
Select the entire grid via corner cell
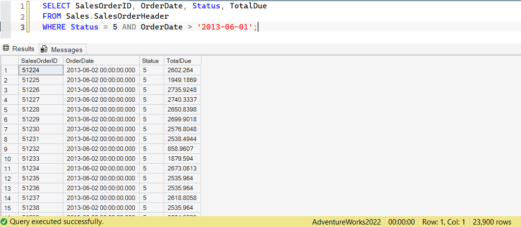[x=10, y=61]
